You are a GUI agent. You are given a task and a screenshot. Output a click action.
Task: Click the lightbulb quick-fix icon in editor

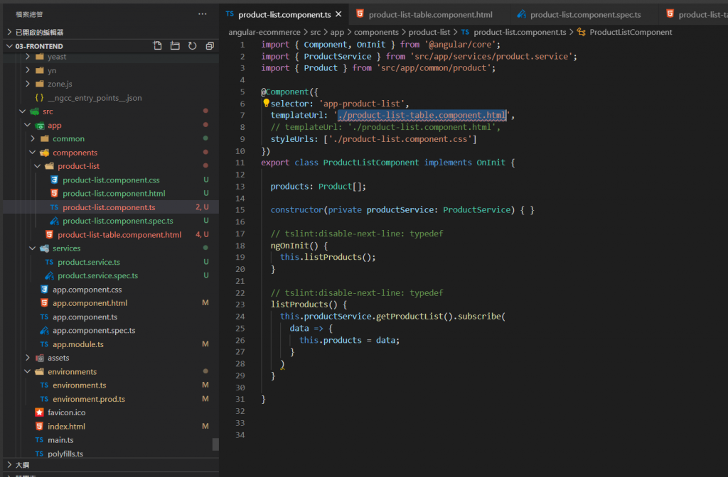pyautogui.click(x=267, y=104)
